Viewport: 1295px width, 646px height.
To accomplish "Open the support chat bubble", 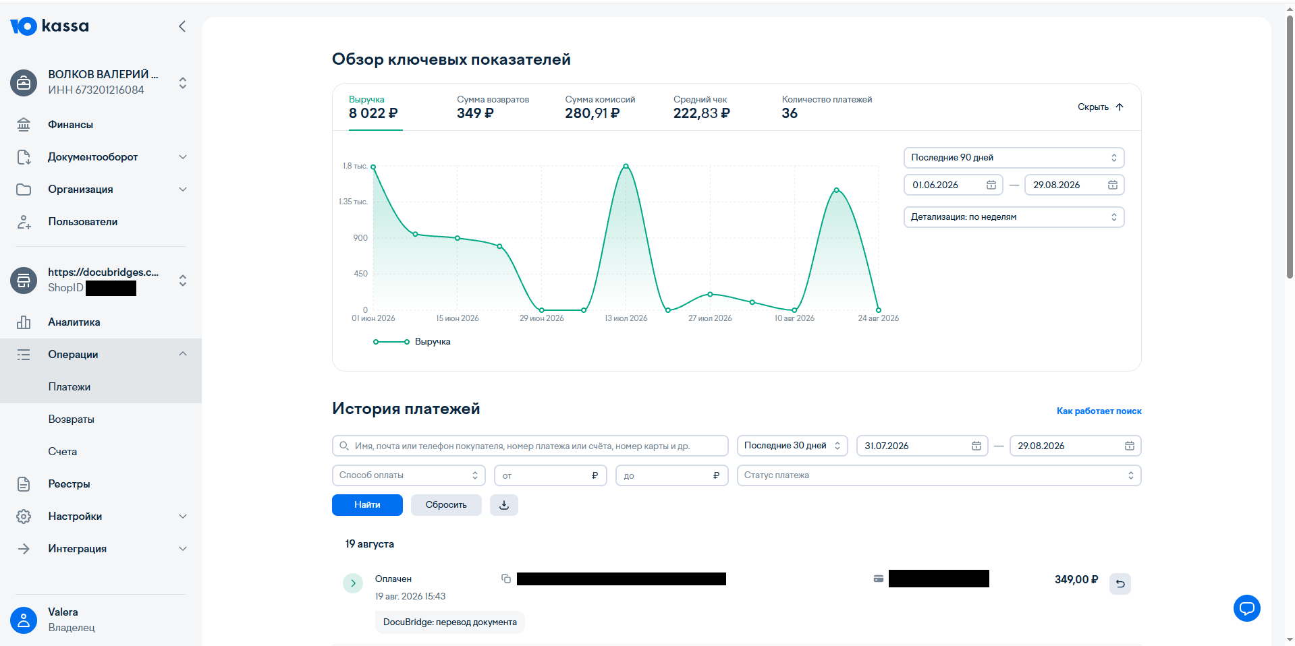I will coord(1246,608).
